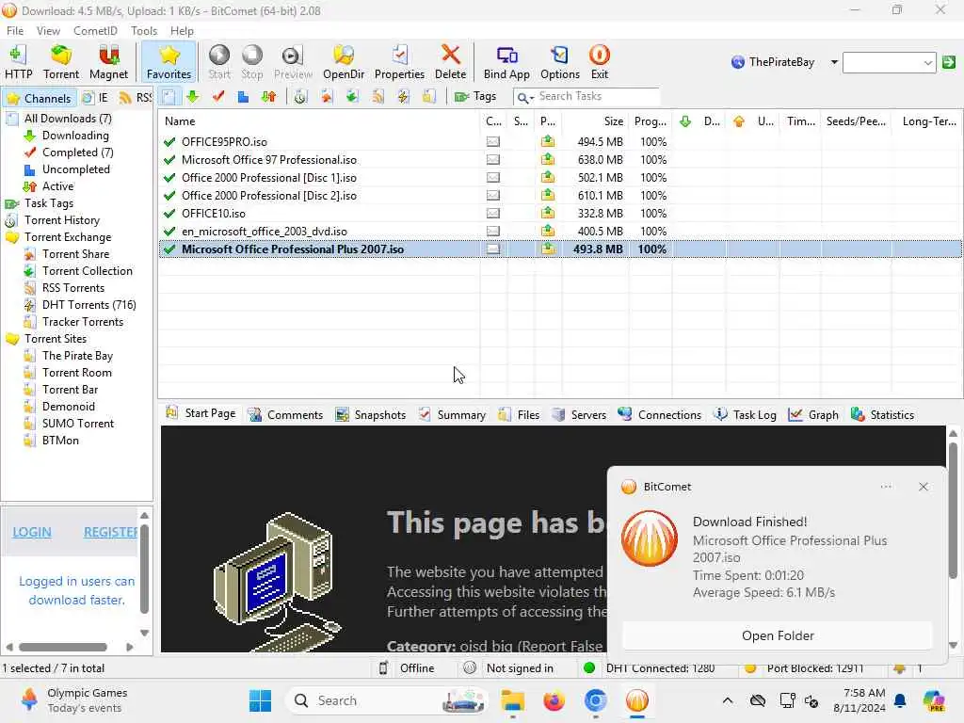The image size is (964, 723).
Task: Click the envelope comment icon in OFFICE10.iso row
Action: [x=493, y=214]
